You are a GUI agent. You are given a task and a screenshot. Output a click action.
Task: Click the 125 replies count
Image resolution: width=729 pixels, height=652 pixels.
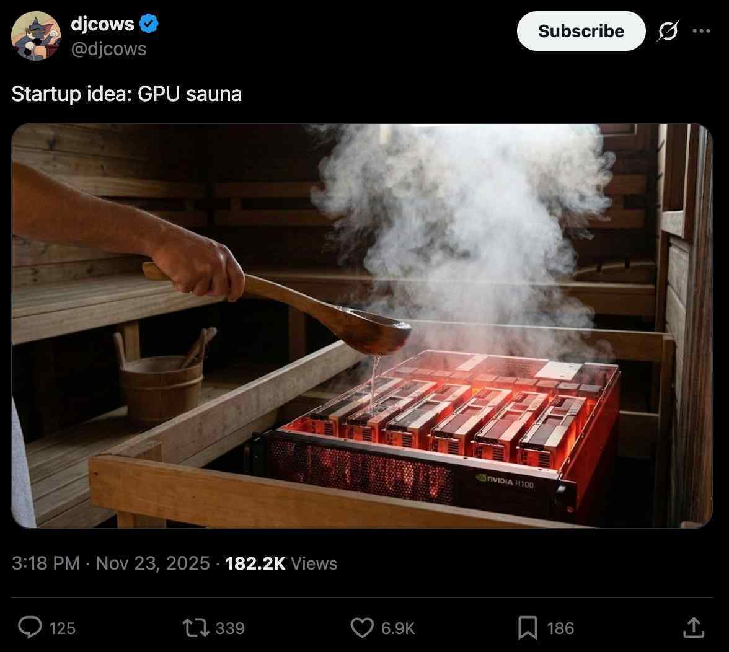click(x=62, y=628)
